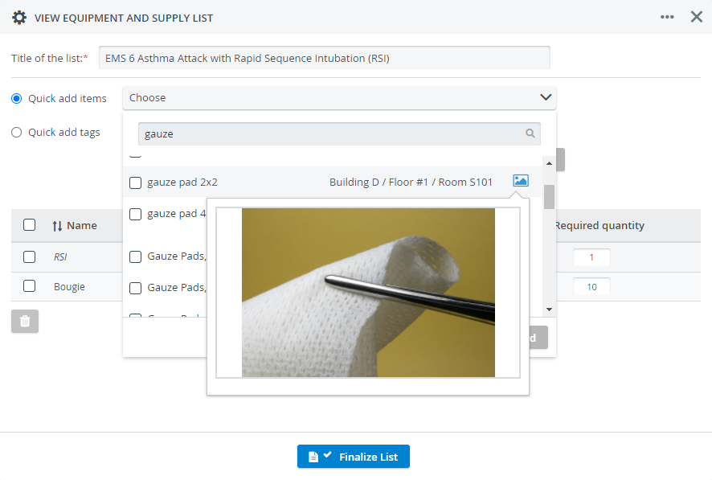The height and width of the screenshot is (480, 712).
Task: Click the gear settings icon in header
Action: pyautogui.click(x=19, y=18)
